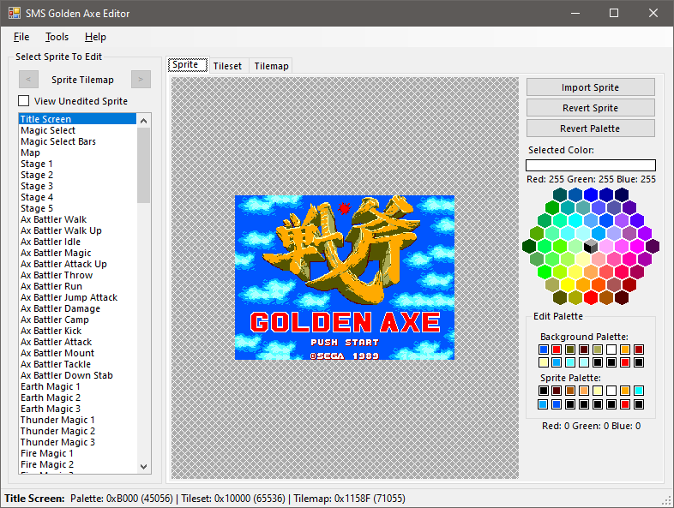Select dark olive swatch in Background Palette

pyautogui.click(x=570, y=350)
